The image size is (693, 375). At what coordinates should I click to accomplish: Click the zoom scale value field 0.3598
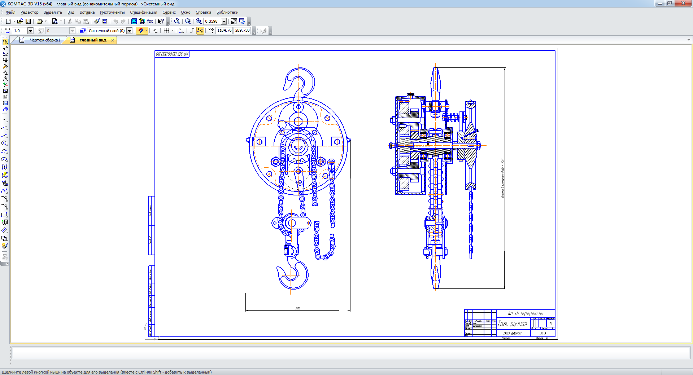(212, 21)
